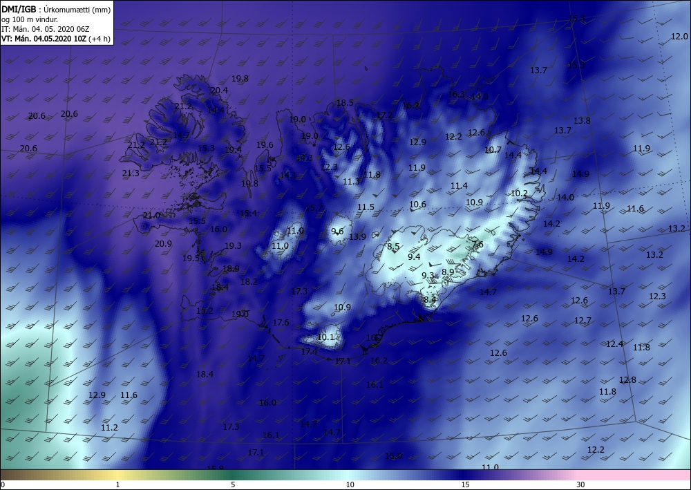Click the map value '20.9'

tap(164, 244)
